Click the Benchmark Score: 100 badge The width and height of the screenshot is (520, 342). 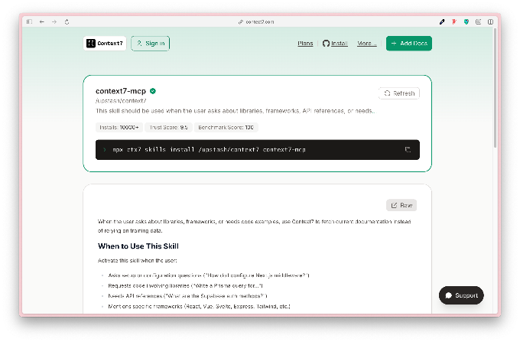coord(226,127)
